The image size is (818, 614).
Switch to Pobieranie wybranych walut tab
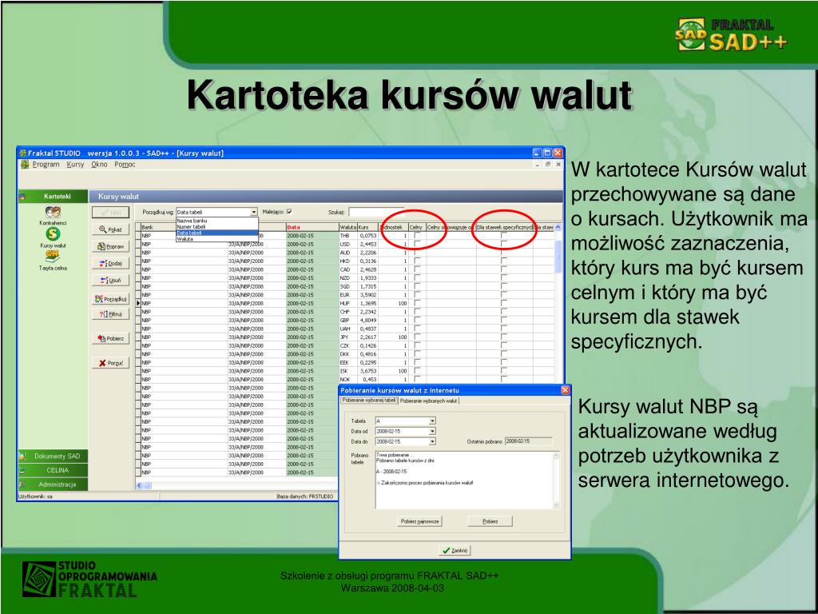428,401
